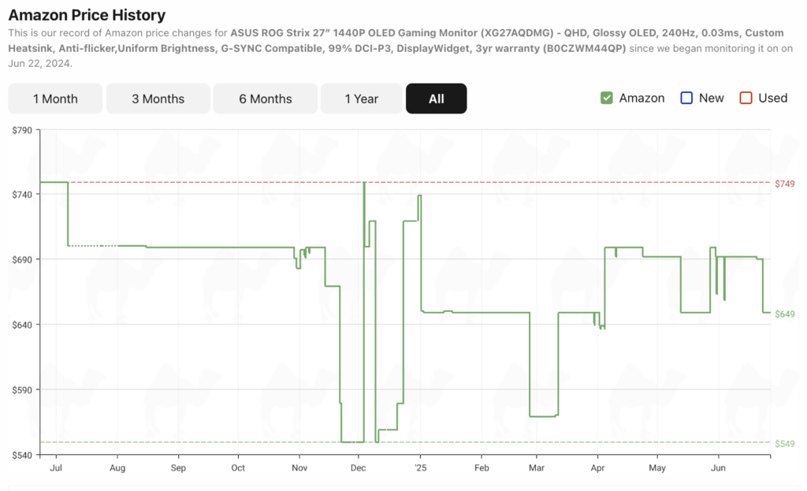The image size is (807, 491).
Task: Click the $690 y-axis label
Action: 22,259
